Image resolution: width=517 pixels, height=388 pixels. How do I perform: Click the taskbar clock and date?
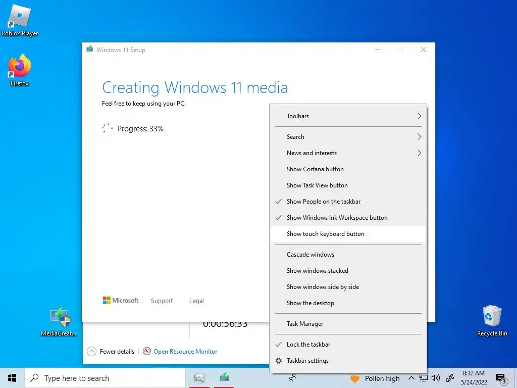tap(474, 378)
